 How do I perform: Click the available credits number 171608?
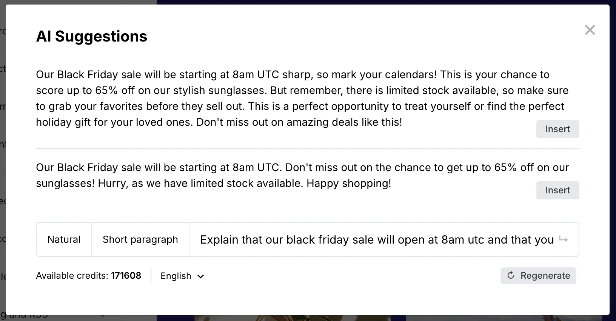point(126,276)
